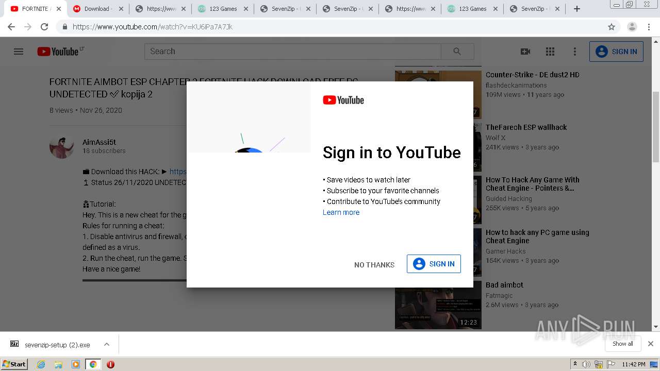Open a new tab with the plus icon
Screen dimensions: 660x371
point(577,9)
